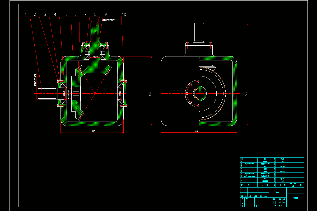This screenshot has width=317, height=211.
Task: Select part callout number 10
Action: coord(124,14)
